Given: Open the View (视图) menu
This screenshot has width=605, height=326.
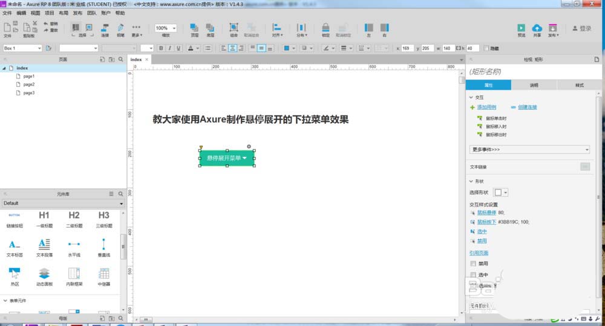Looking at the screenshot, I should point(36,13).
